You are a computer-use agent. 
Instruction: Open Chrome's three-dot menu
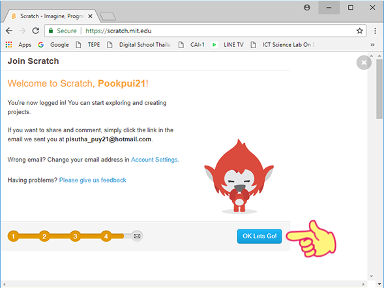coord(375,31)
